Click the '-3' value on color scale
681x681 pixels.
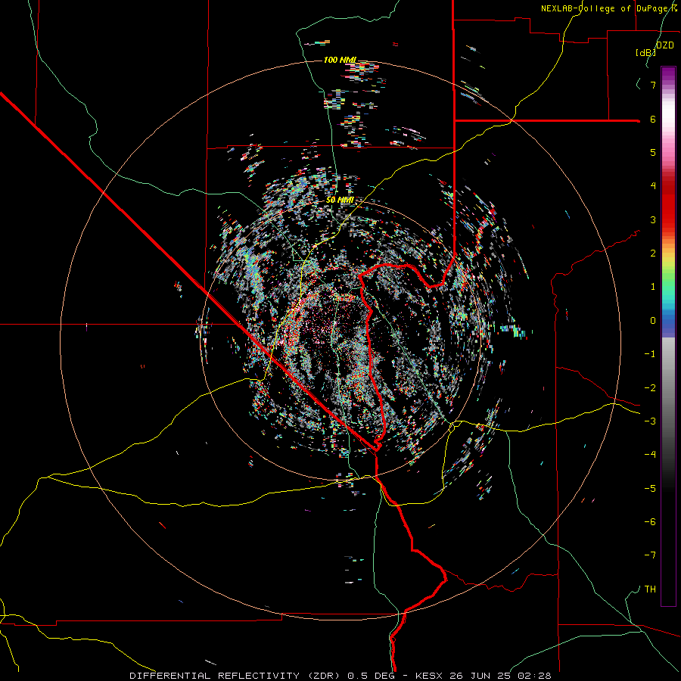(x=650, y=421)
